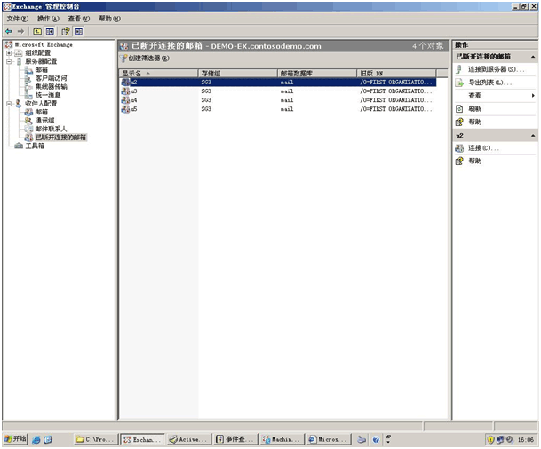
Task: Sort by Mailbox Database (邮箱数据库) column header
Action: tap(317, 74)
